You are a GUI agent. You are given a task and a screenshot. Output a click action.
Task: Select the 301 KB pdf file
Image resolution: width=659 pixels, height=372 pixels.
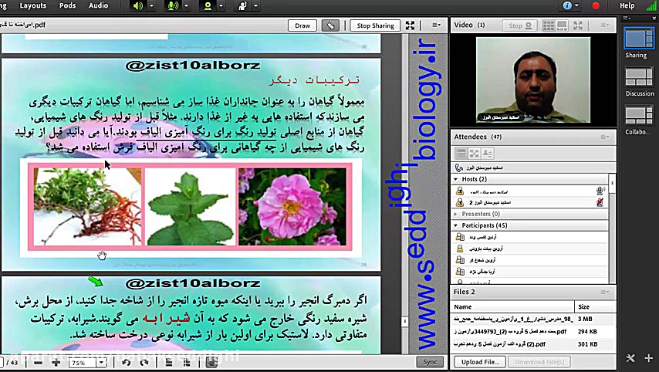(x=534, y=344)
